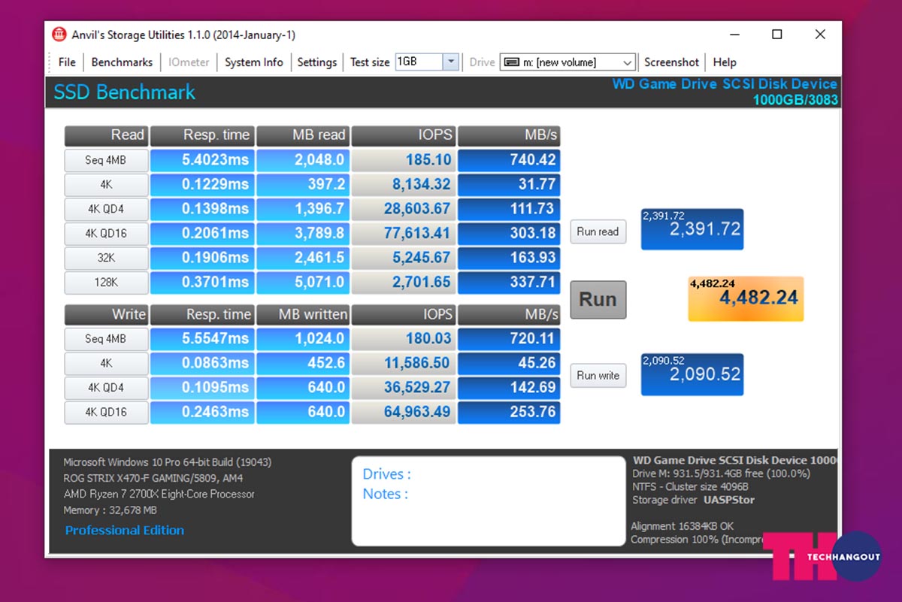Click the write Seq 4MB test button

point(106,339)
